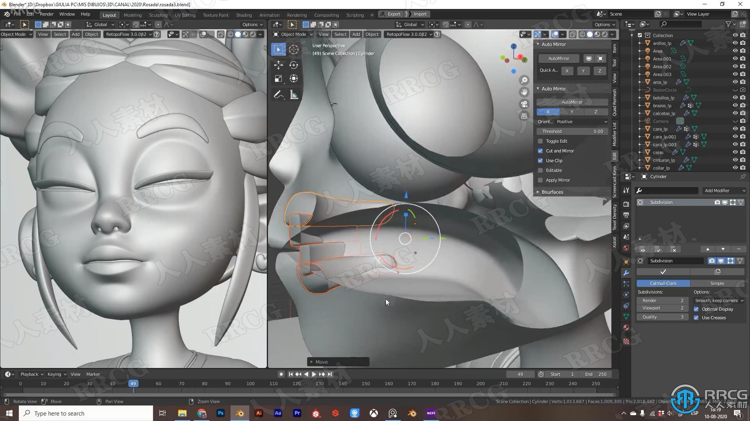Click the Toggle Edit button
The image size is (750, 421).
556,141
